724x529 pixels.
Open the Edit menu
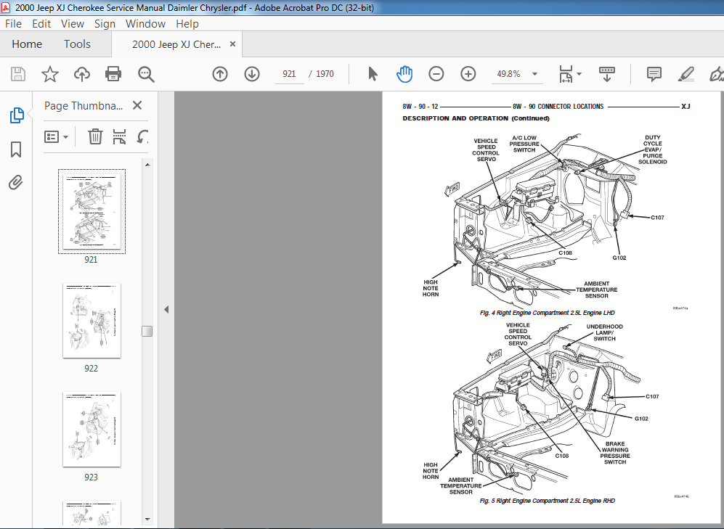tap(41, 23)
